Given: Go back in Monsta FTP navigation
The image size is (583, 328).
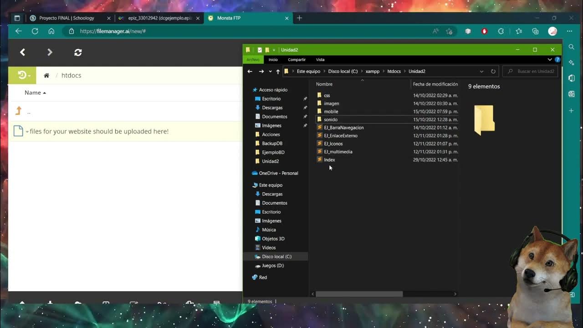Looking at the screenshot, I should click(22, 52).
